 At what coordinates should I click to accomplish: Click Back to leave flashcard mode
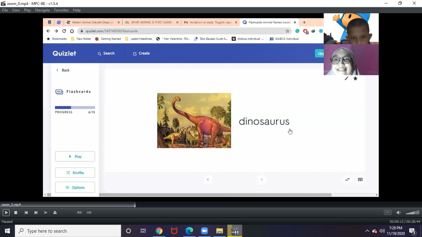63,70
